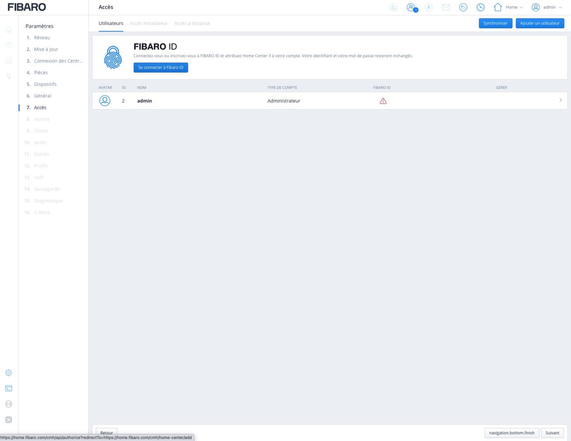The image size is (571, 441).
Task: Click the red warning triangle for admin
Action: click(383, 101)
